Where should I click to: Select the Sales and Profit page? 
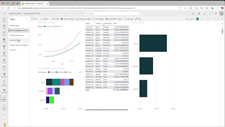point(19,40)
